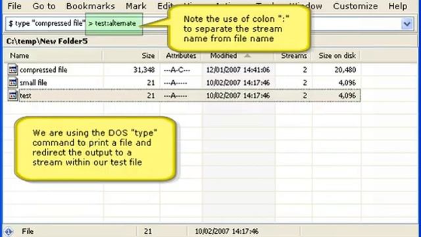421x237 pixels.
Task: Open the Go to menu
Action: [x=44, y=6]
